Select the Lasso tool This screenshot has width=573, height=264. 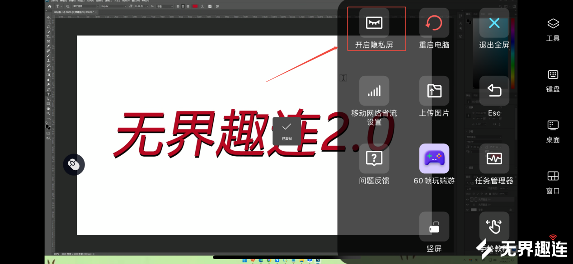point(48,27)
